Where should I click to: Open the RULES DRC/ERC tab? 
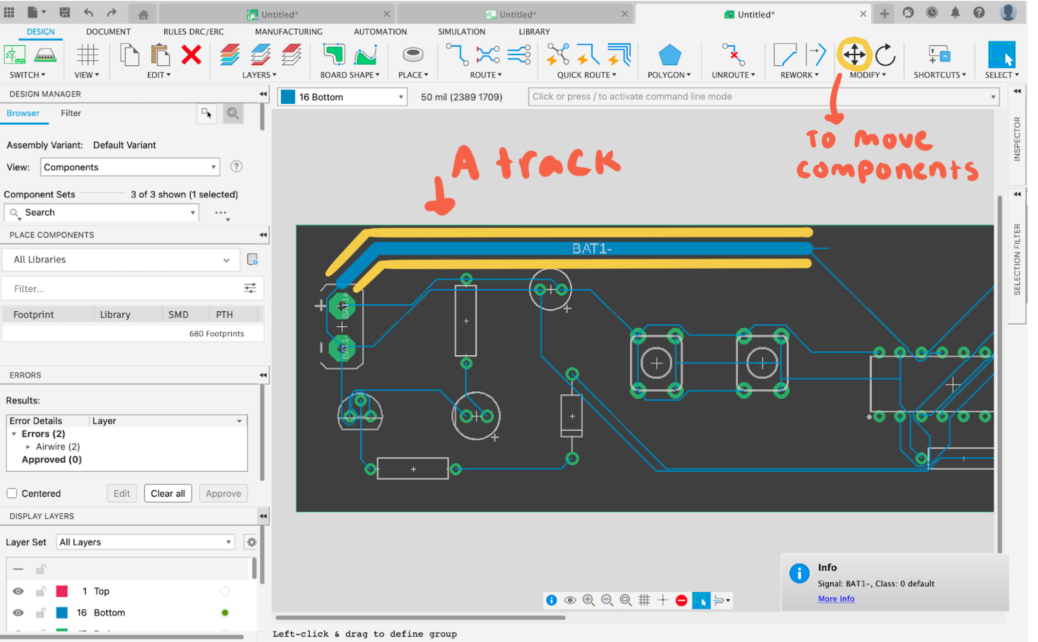pyautogui.click(x=193, y=32)
